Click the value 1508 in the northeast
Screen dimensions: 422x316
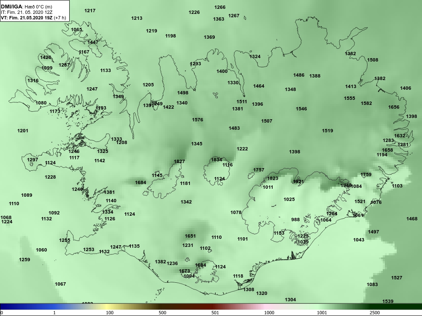pyautogui.click(x=373, y=60)
